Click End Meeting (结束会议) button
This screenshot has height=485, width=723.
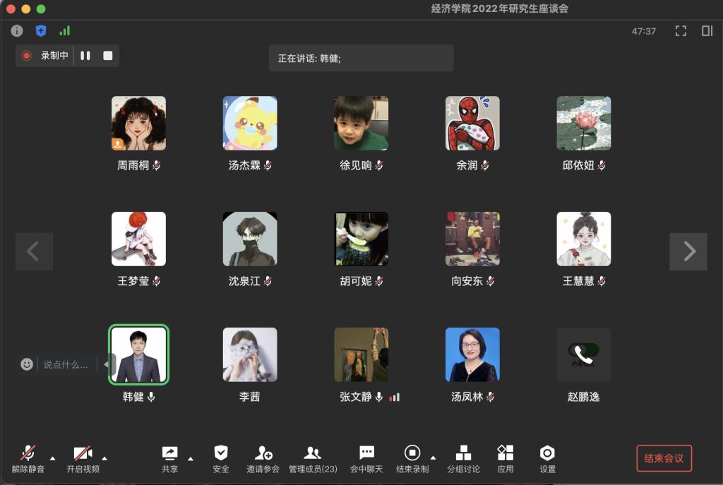pyautogui.click(x=664, y=458)
